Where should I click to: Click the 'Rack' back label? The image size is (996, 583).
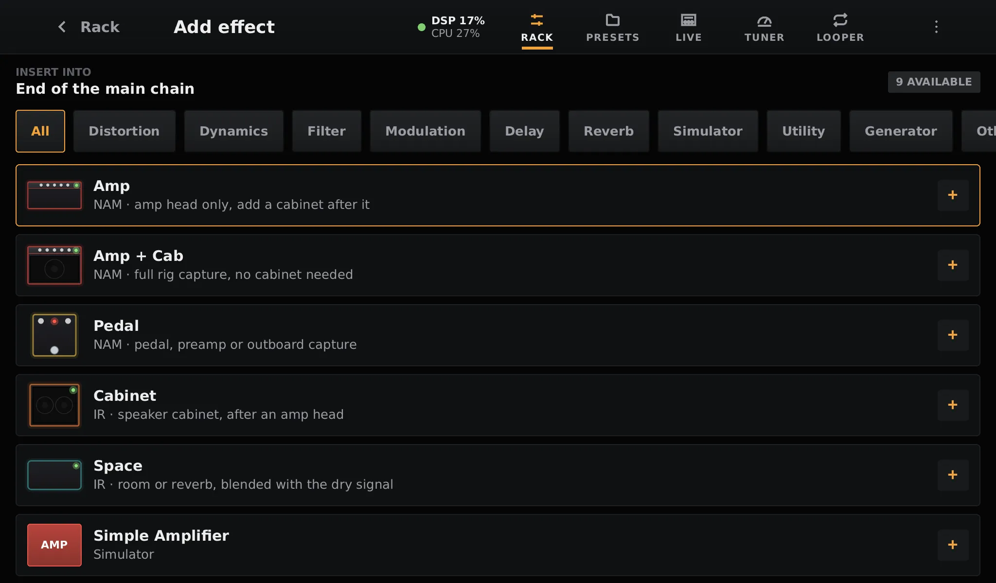click(x=100, y=27)
